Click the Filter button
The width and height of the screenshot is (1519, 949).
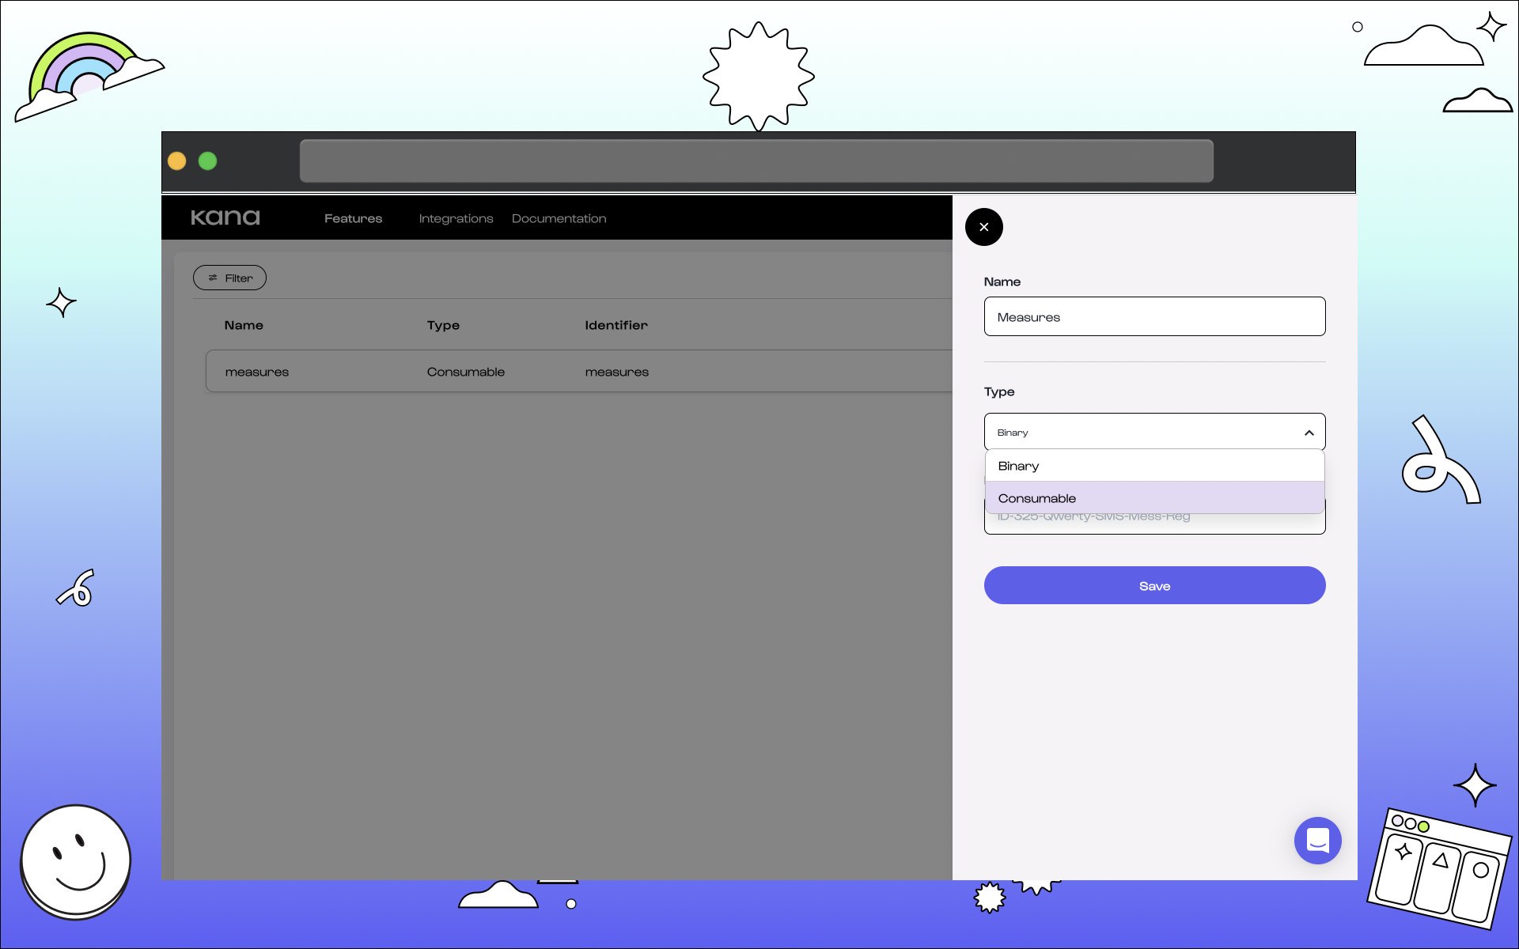point(230,278)
